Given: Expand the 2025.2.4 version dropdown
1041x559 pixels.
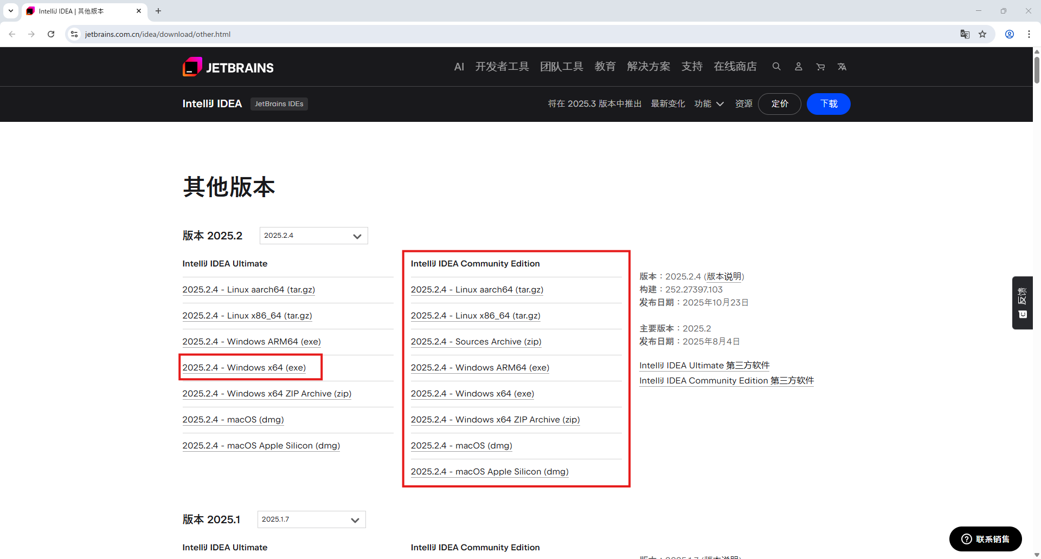Looking at the screenshot, I should tap(314, 236).
